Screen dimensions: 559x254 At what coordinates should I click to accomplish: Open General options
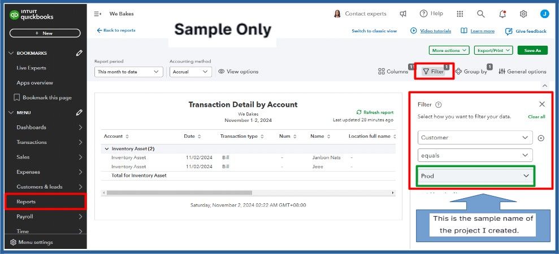(522, 72)
